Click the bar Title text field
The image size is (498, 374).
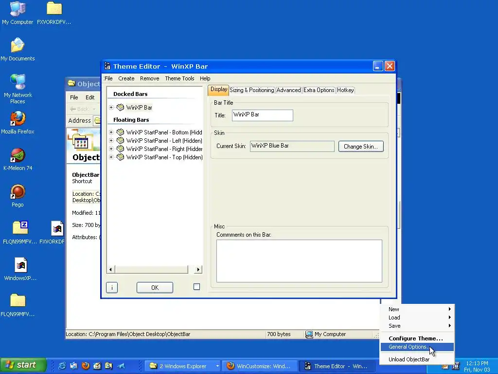(262, 115)
